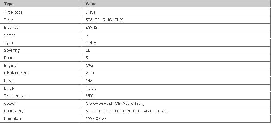Select the 2.80 displacement value

pos(90,73)
